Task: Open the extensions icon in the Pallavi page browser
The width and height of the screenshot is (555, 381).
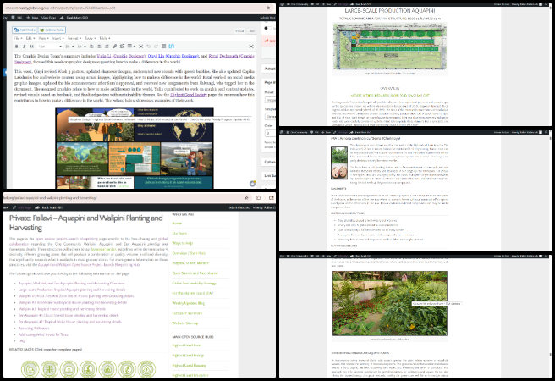Action: click(x=259, y=198)
